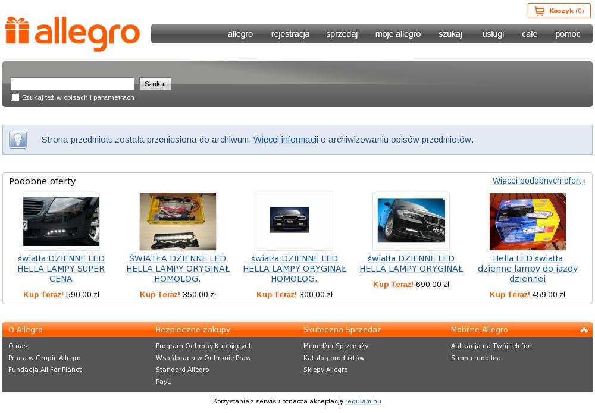595x413 pixels.
Task: Follow the Więcej informacji link
Action: pos(286,140)
